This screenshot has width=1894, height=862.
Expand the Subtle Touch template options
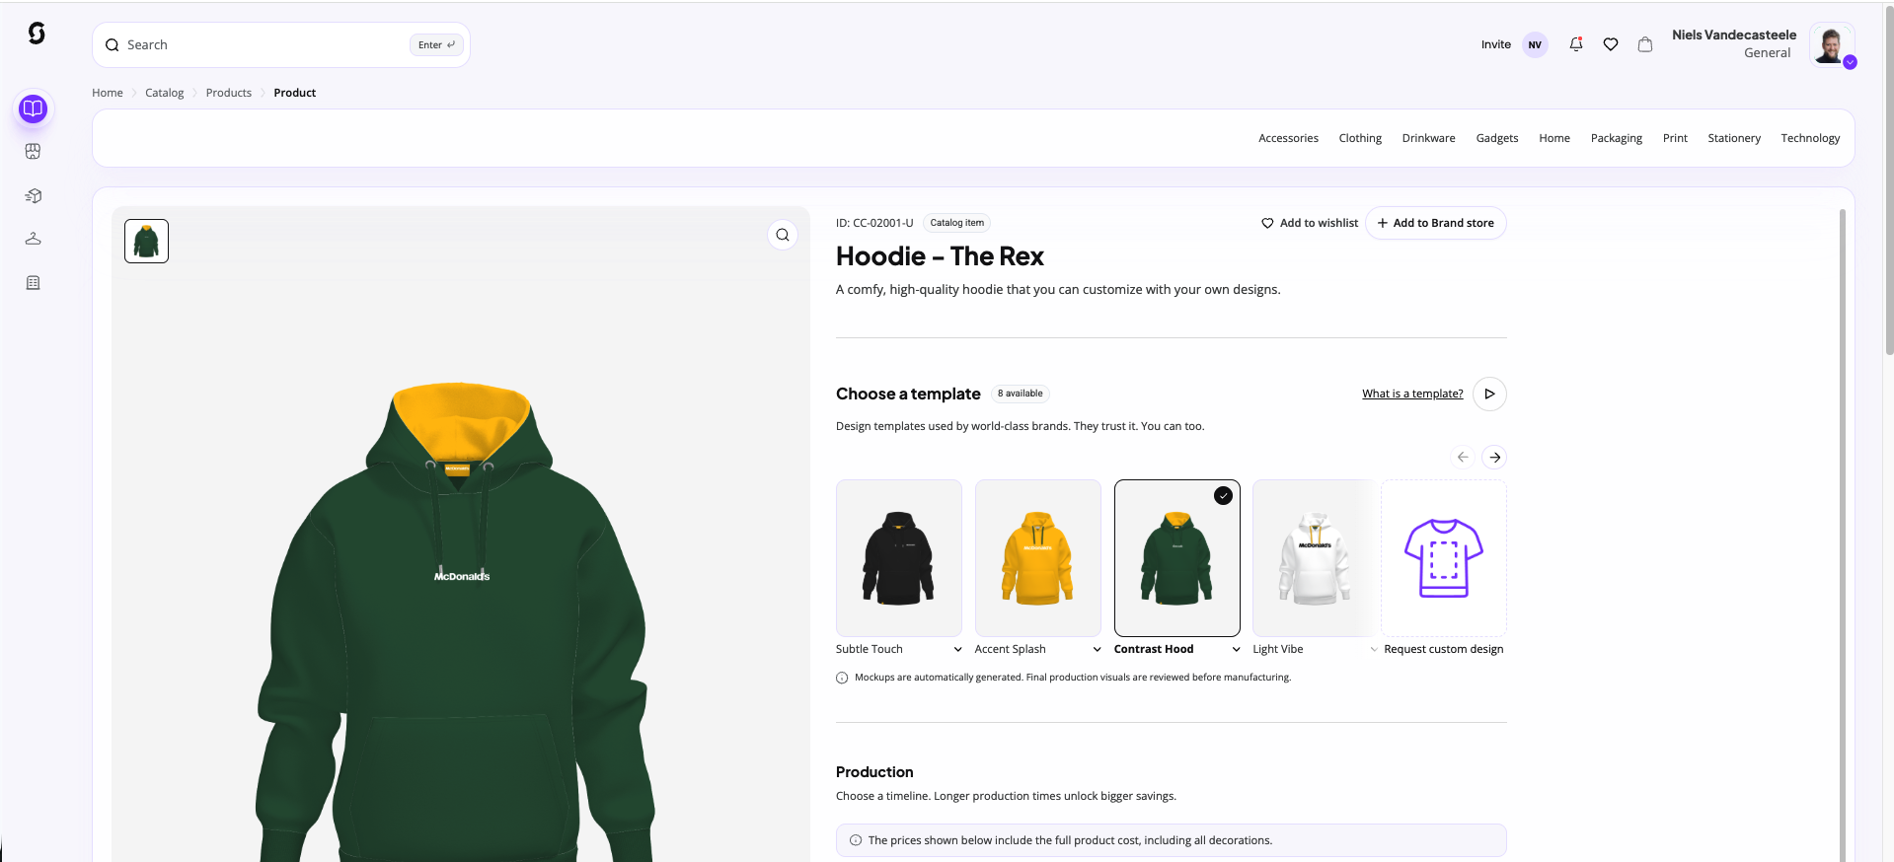pyautogui.click(x=957, y=649)
